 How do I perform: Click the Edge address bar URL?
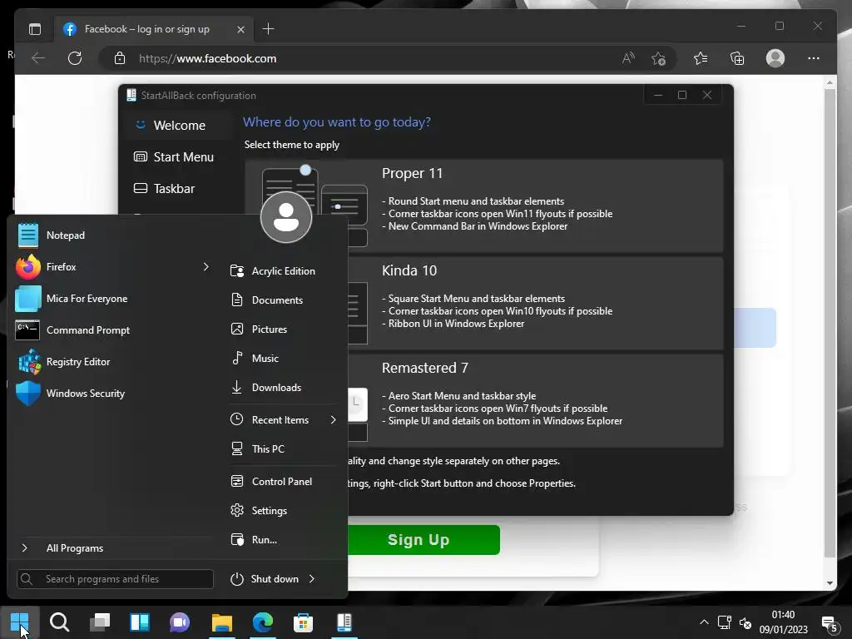[207, 58]
